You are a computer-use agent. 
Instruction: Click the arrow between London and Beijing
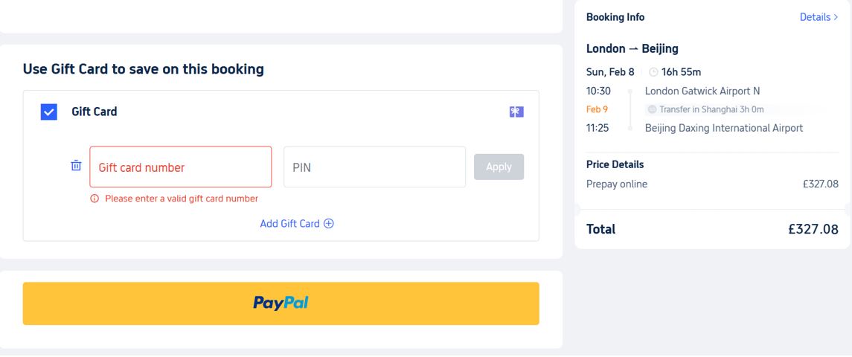(634, 49)
